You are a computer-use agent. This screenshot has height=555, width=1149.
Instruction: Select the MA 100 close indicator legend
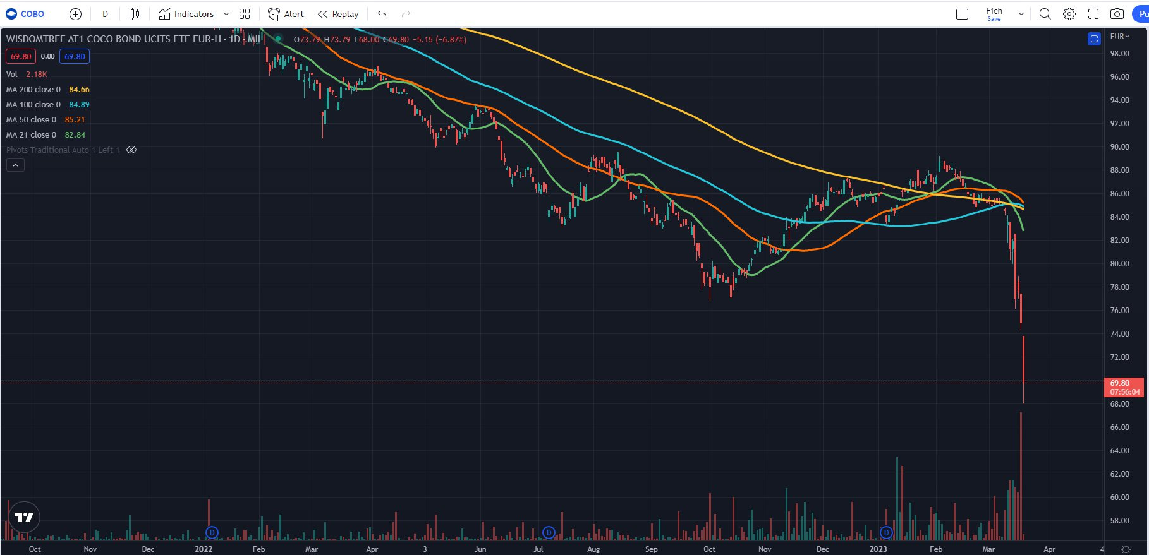point(47,104)
